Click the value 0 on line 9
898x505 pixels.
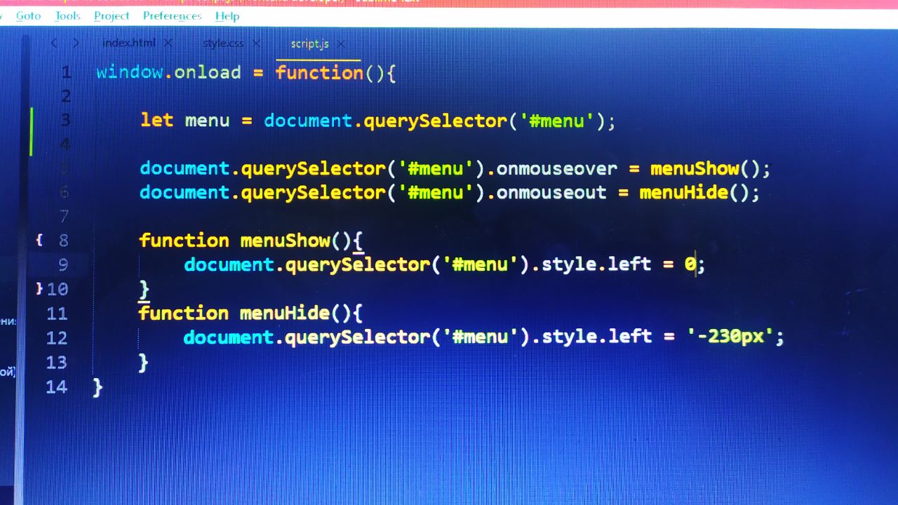pyautogui.click(x=690, y=264)
